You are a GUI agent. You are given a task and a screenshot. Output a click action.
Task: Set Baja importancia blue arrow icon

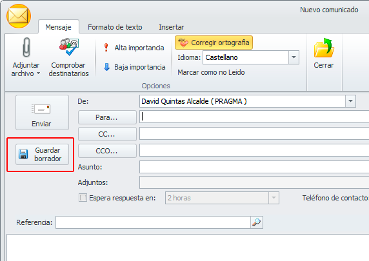(x=106, y=67)
